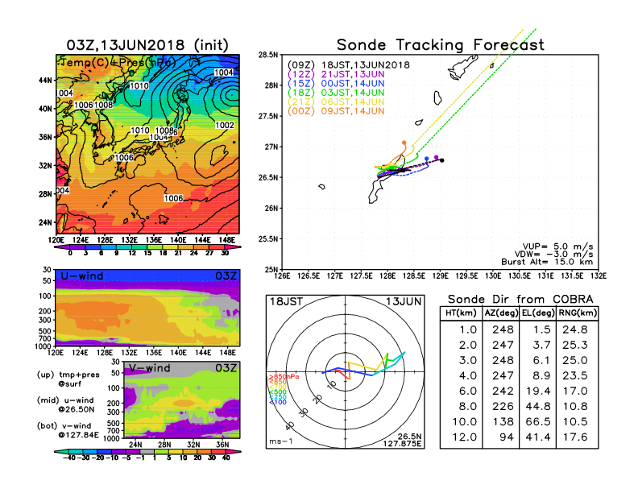Click yellow legend entry '(21Z) 06JST,14JUN'

tap(336, 102)
